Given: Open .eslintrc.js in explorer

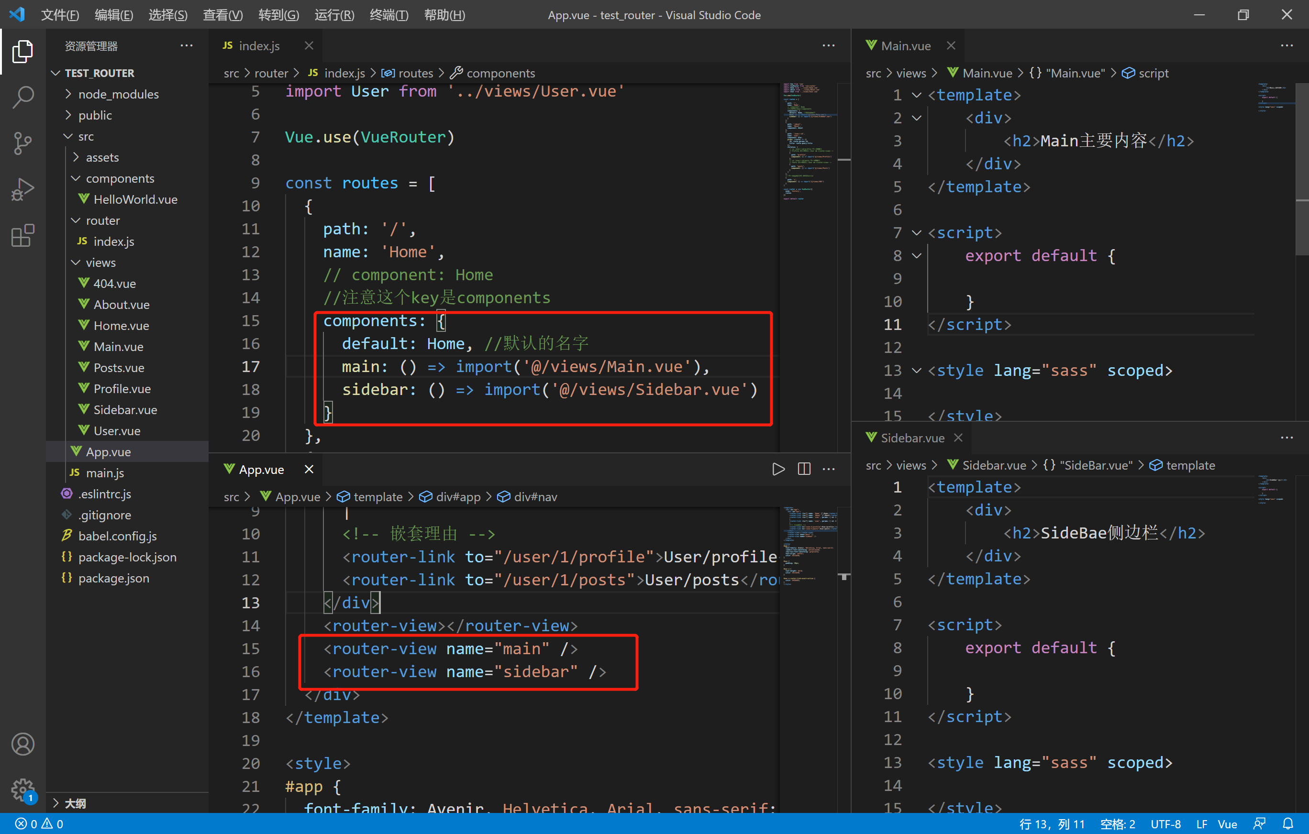Looking at the screenshot, I should point(128,494).
